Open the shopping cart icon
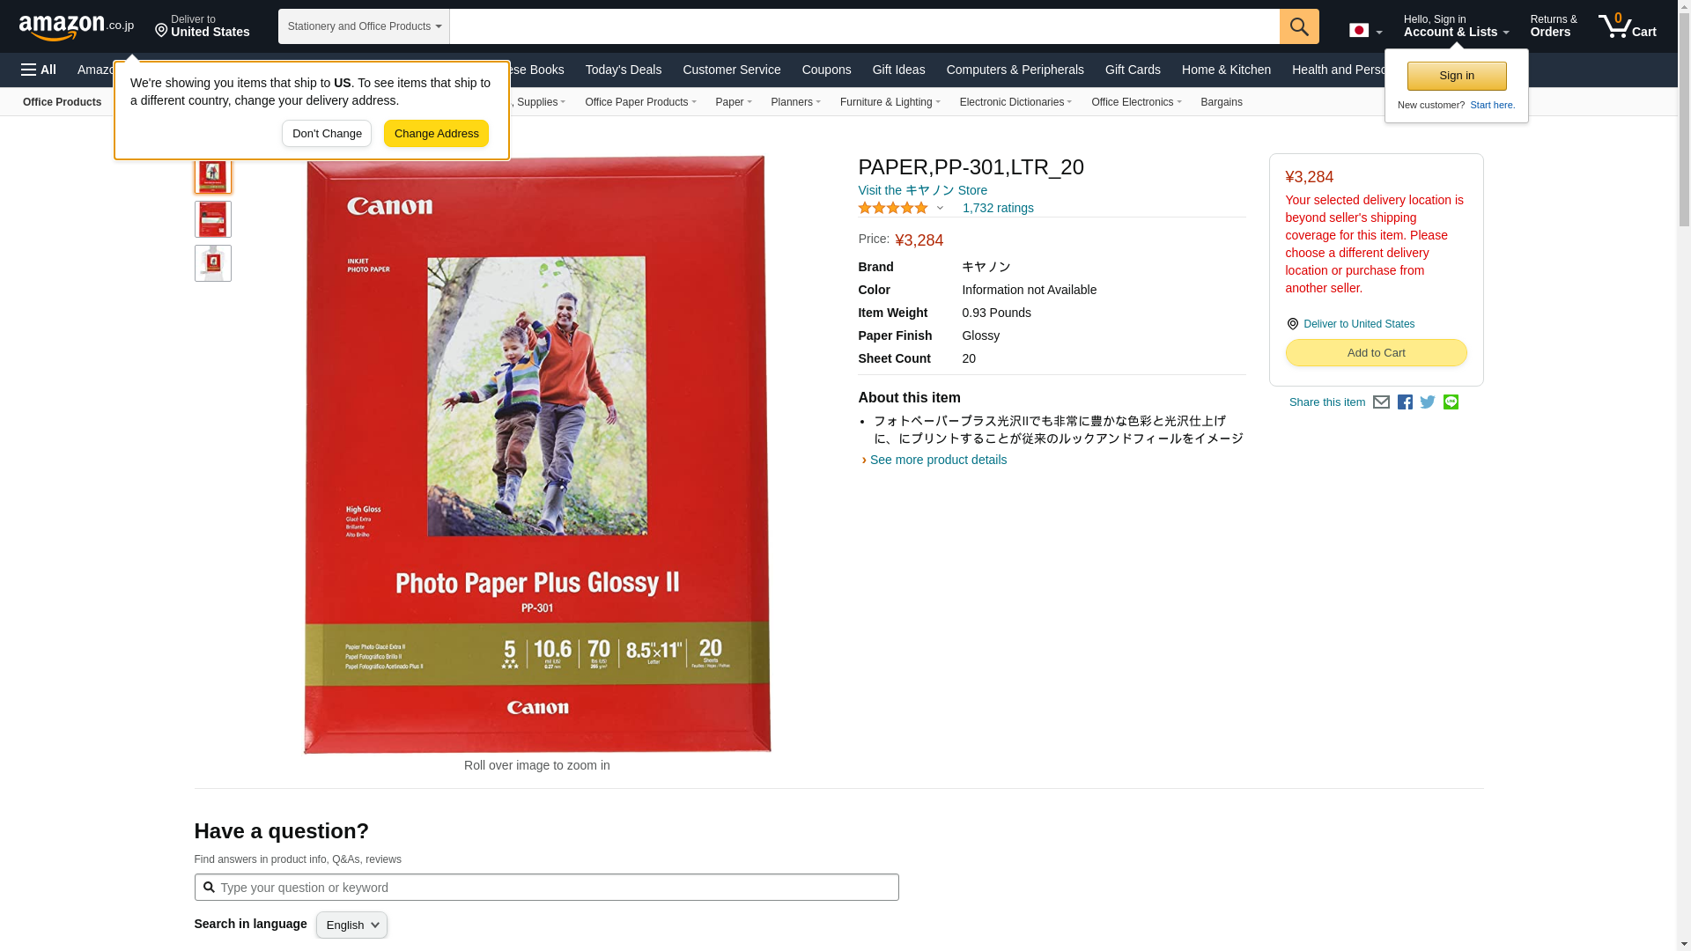The height and width of the screenshot is (951, 1691). pos(1628,26)
